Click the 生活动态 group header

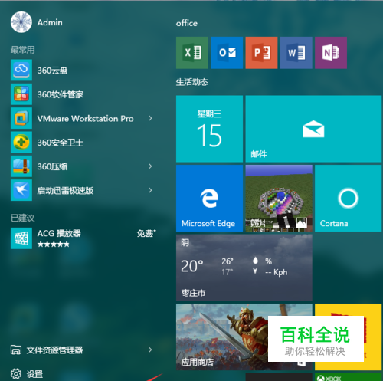coord(192,82)
